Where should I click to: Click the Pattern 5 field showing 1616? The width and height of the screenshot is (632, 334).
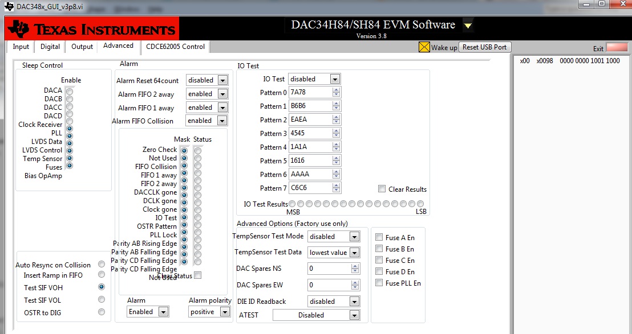tap(310, 161)
